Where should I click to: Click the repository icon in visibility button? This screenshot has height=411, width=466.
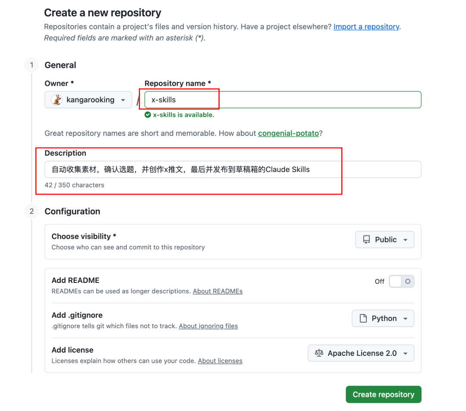[366, 240]
